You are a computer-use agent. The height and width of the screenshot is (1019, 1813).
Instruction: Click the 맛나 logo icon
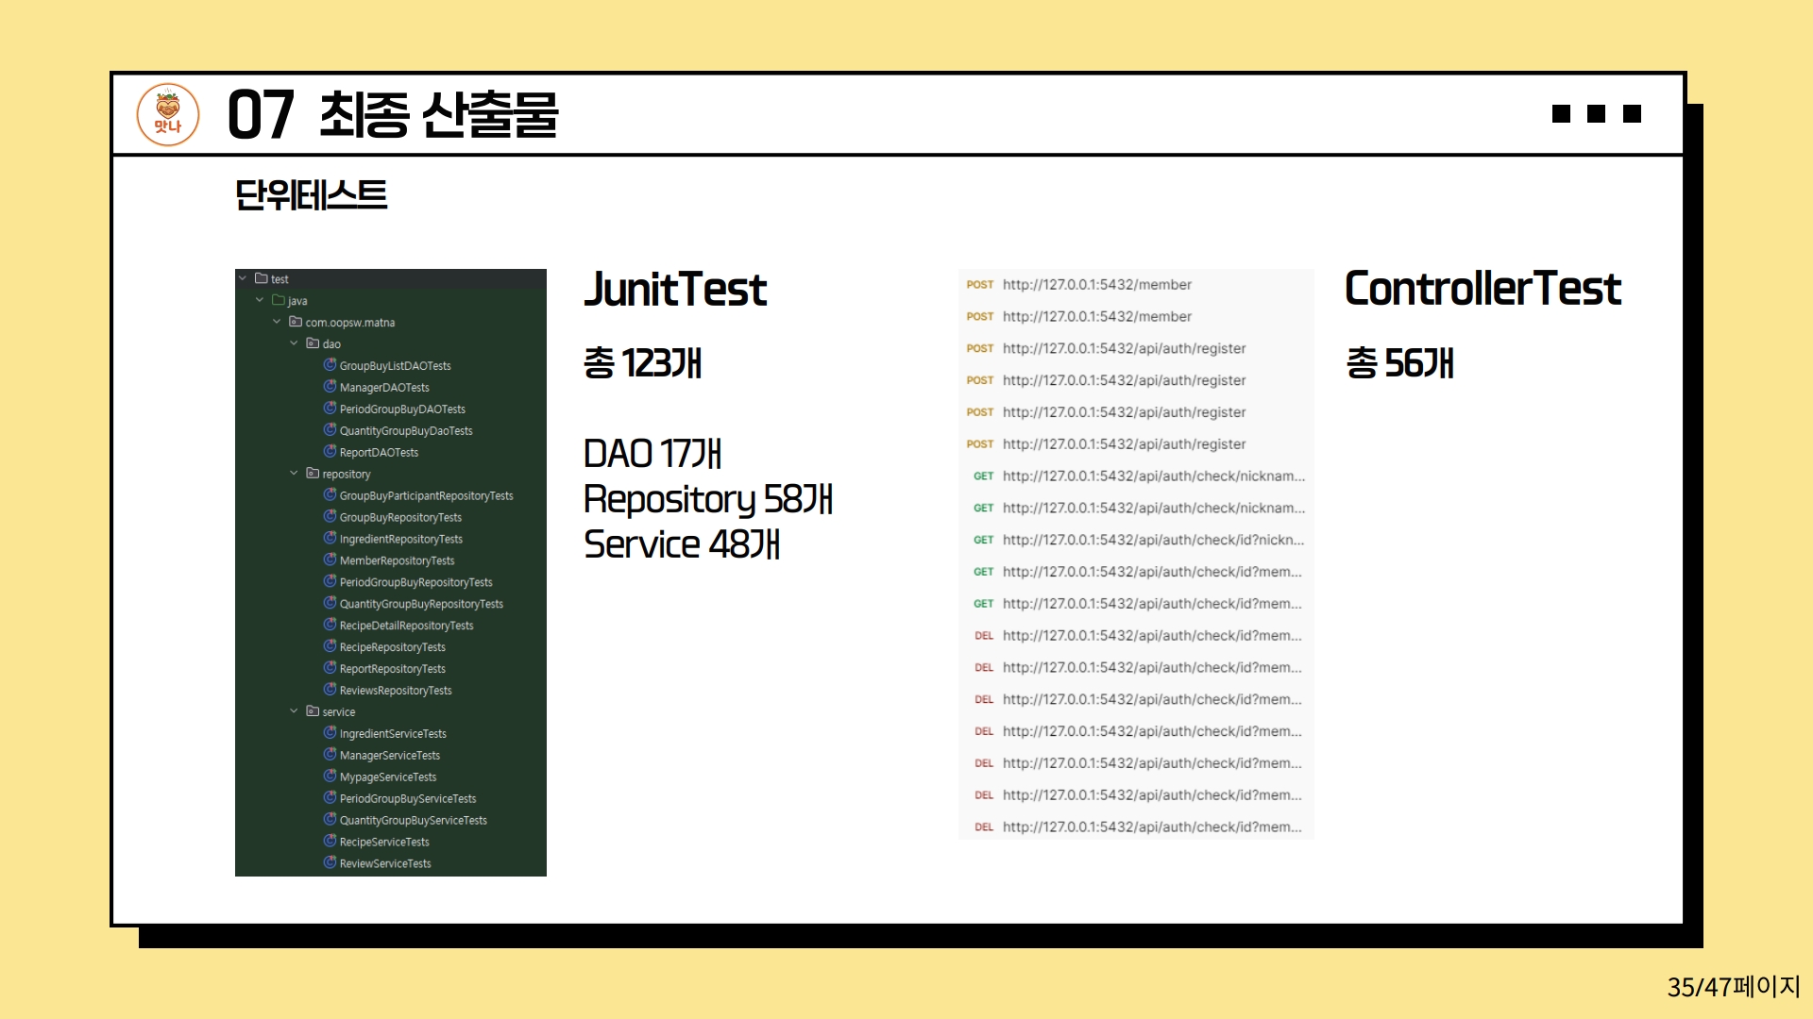[168, 115]
